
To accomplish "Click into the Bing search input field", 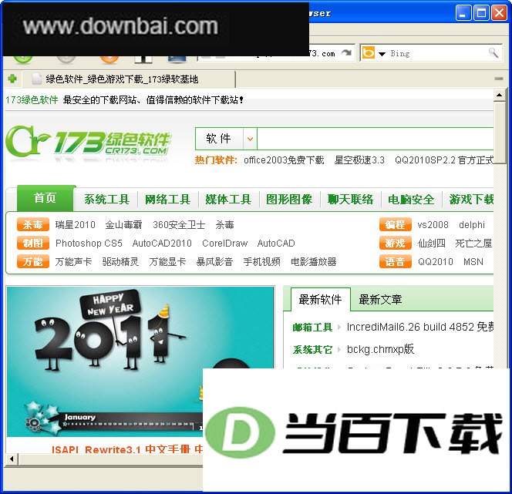I will pyautogui.click(x=437, y=53).
